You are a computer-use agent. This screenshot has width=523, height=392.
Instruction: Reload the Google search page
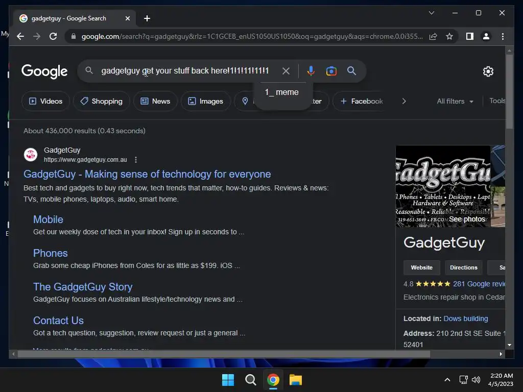pos(53,36)
